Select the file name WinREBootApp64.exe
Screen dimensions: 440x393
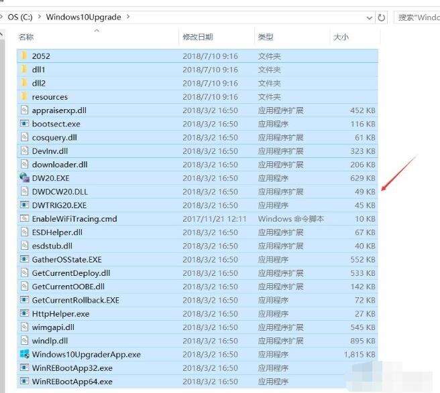[x=72, y=382]
